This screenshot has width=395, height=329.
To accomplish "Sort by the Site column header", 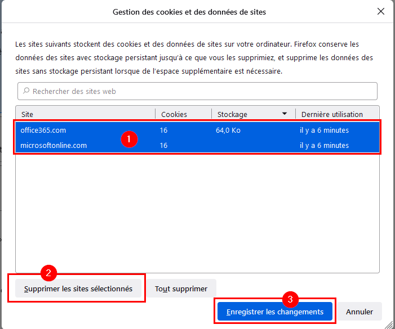I will click(x=86, y=114).
